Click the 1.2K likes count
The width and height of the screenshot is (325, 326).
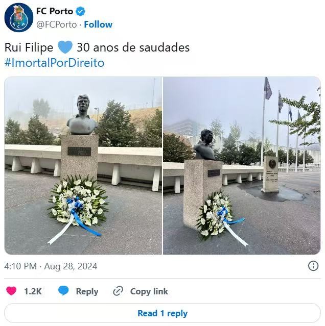click(33, 291)
